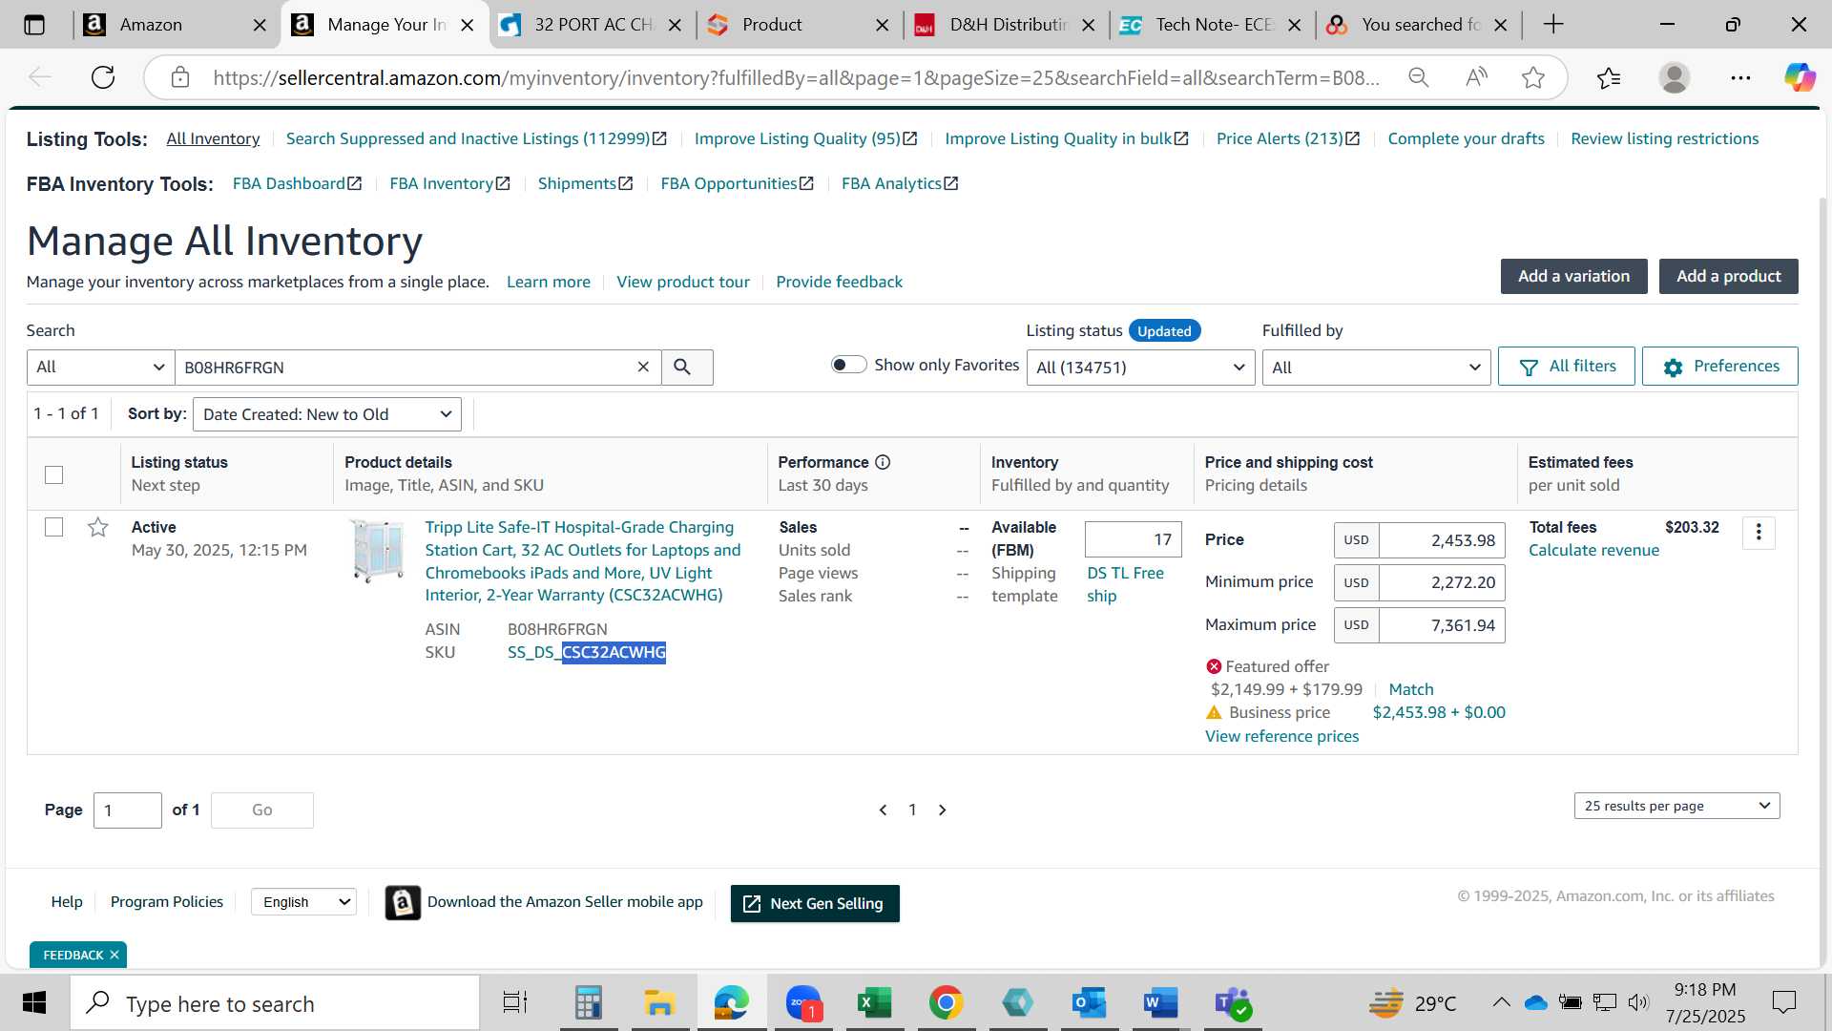The height and width of the screenshot is (1031, 1832).
Task: Favorite the Tripp Lite listing star
Action: [x=97, y=527]
